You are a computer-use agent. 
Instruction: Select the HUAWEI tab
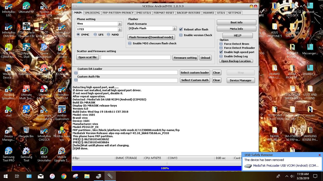pos(208,13)
